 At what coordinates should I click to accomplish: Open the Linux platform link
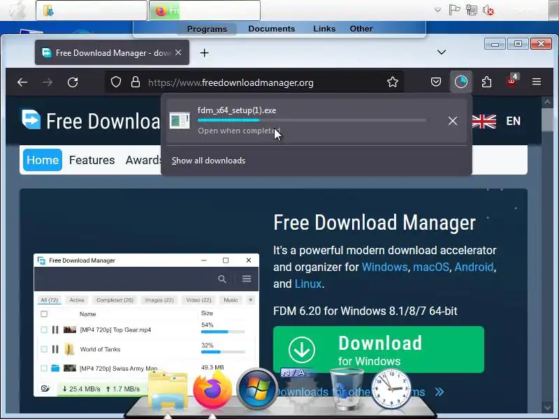[x=308, y=284]
